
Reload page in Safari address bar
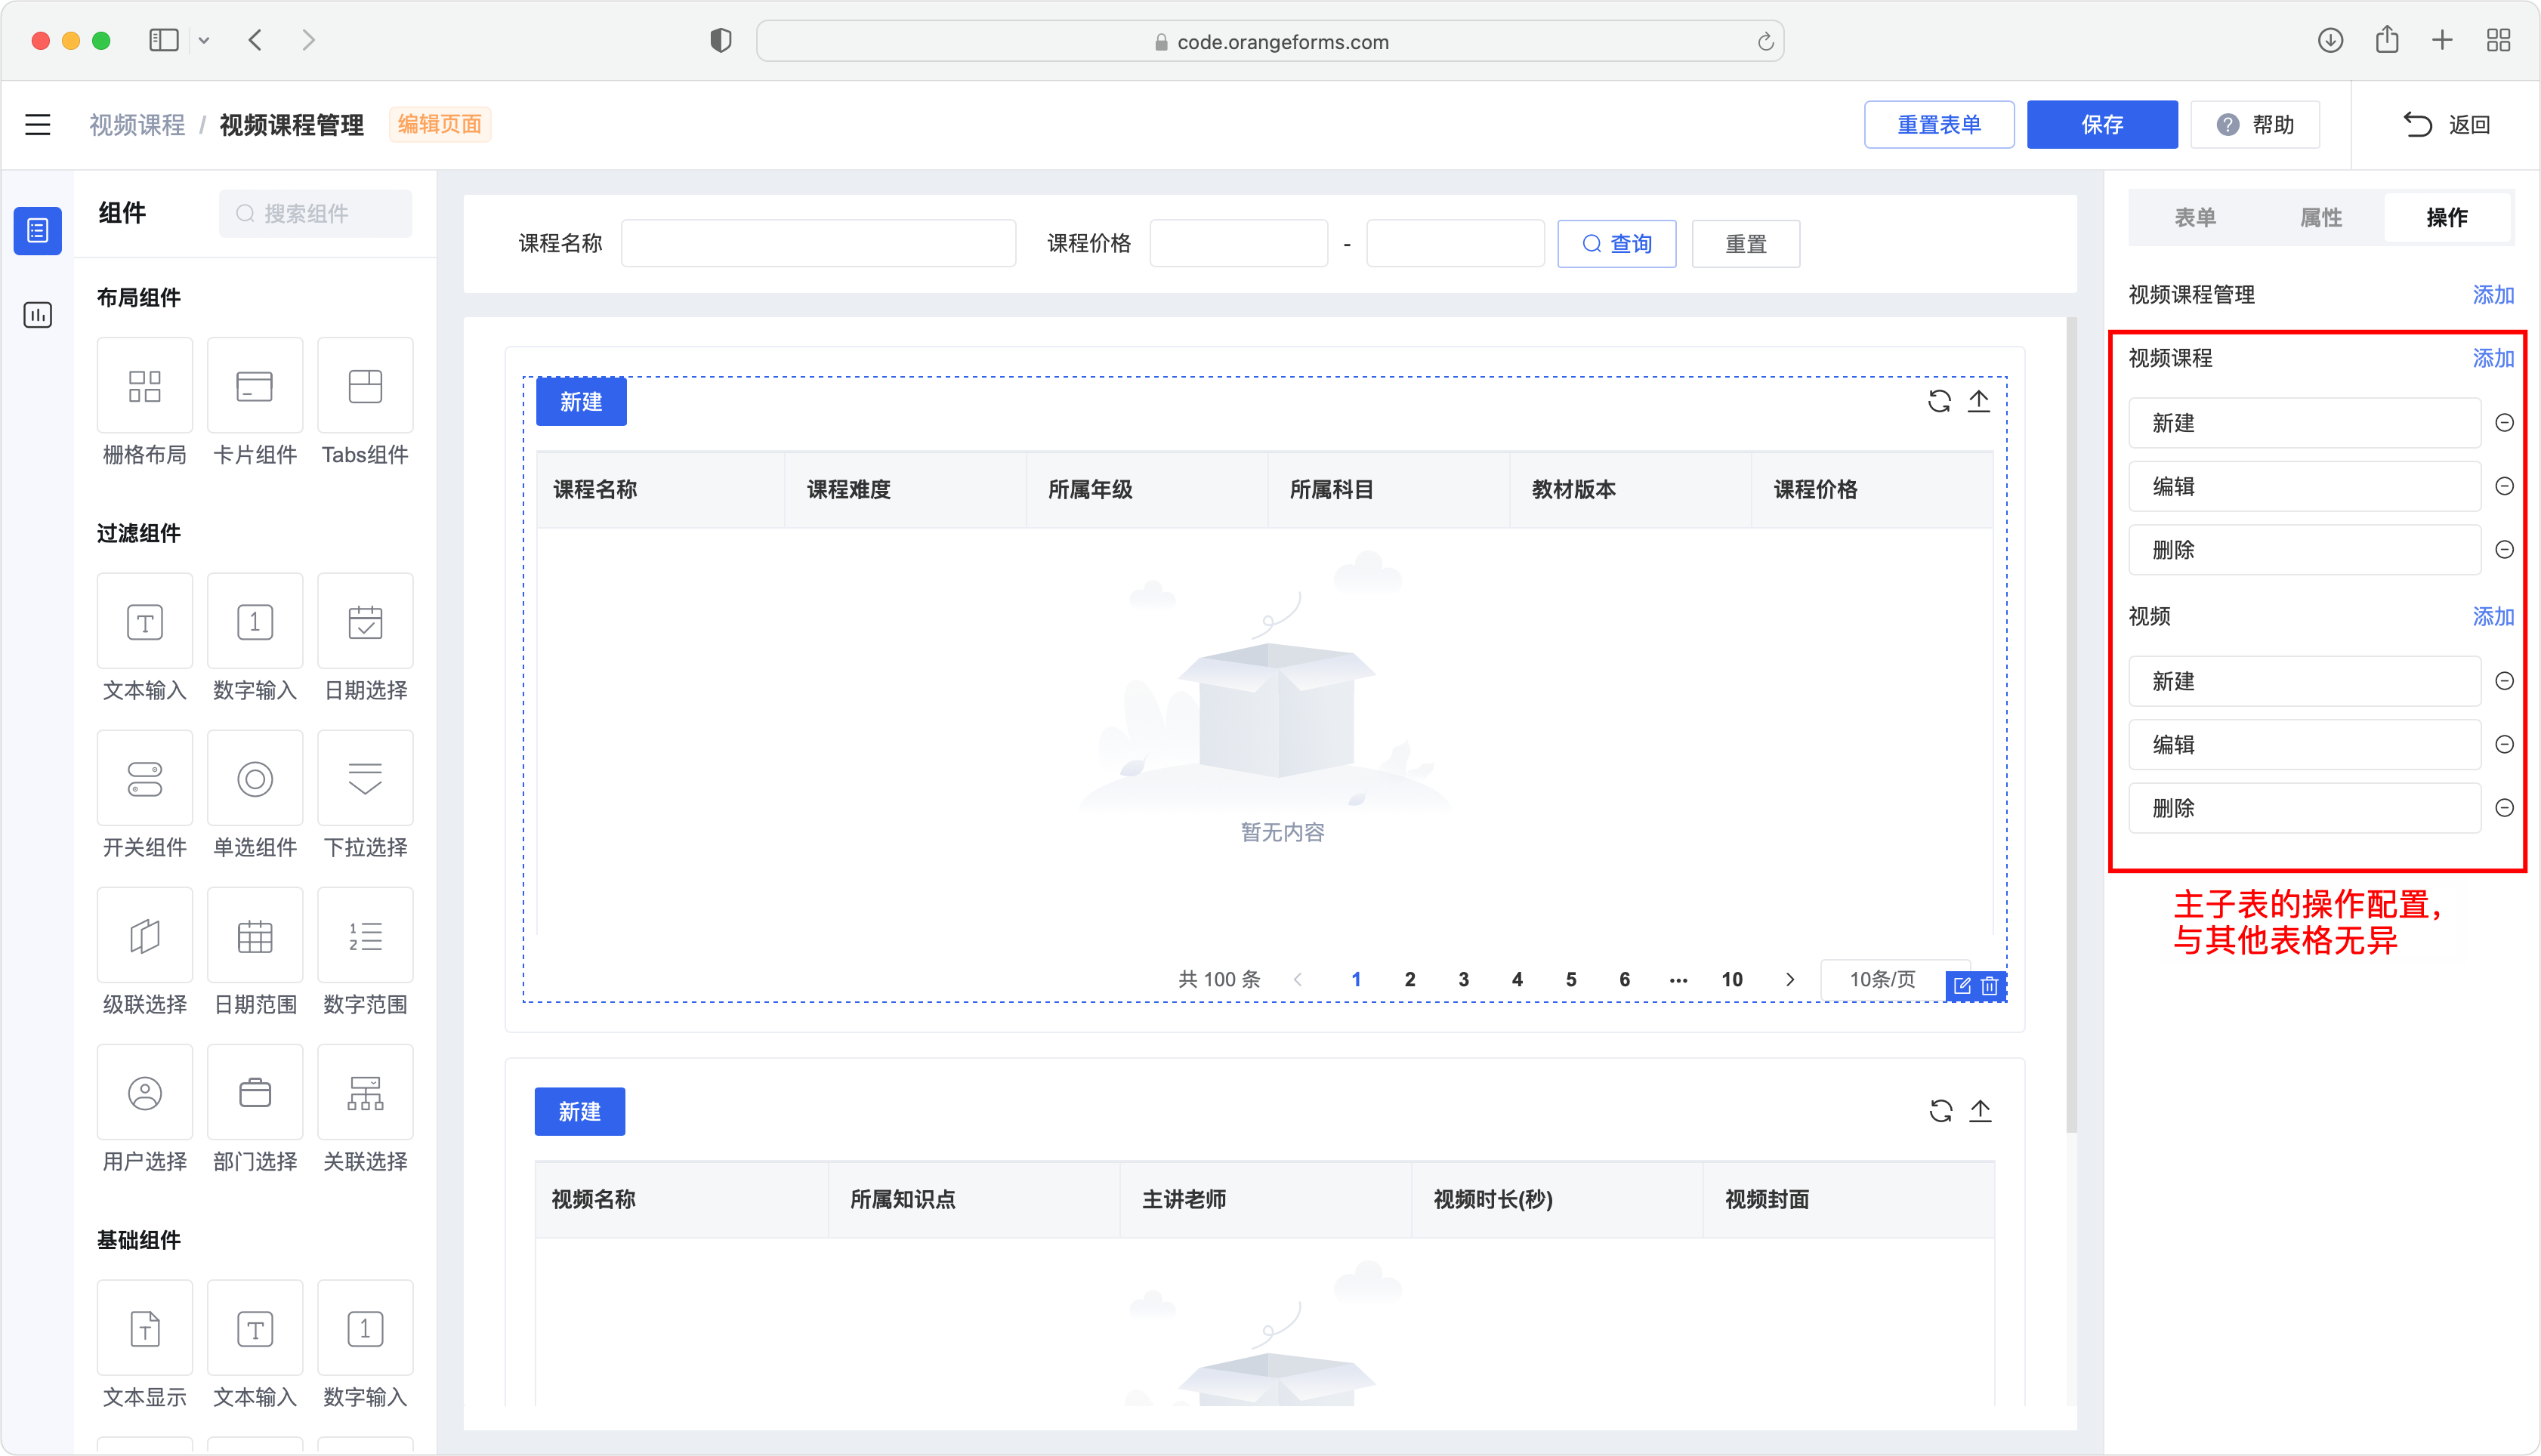1765,41
